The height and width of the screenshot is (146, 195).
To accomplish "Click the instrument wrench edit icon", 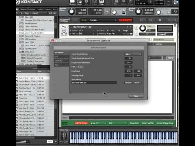I will pos(64,27).
